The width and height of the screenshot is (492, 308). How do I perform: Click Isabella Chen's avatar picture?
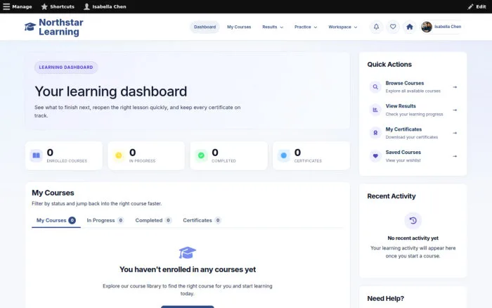tap(427, 27)
